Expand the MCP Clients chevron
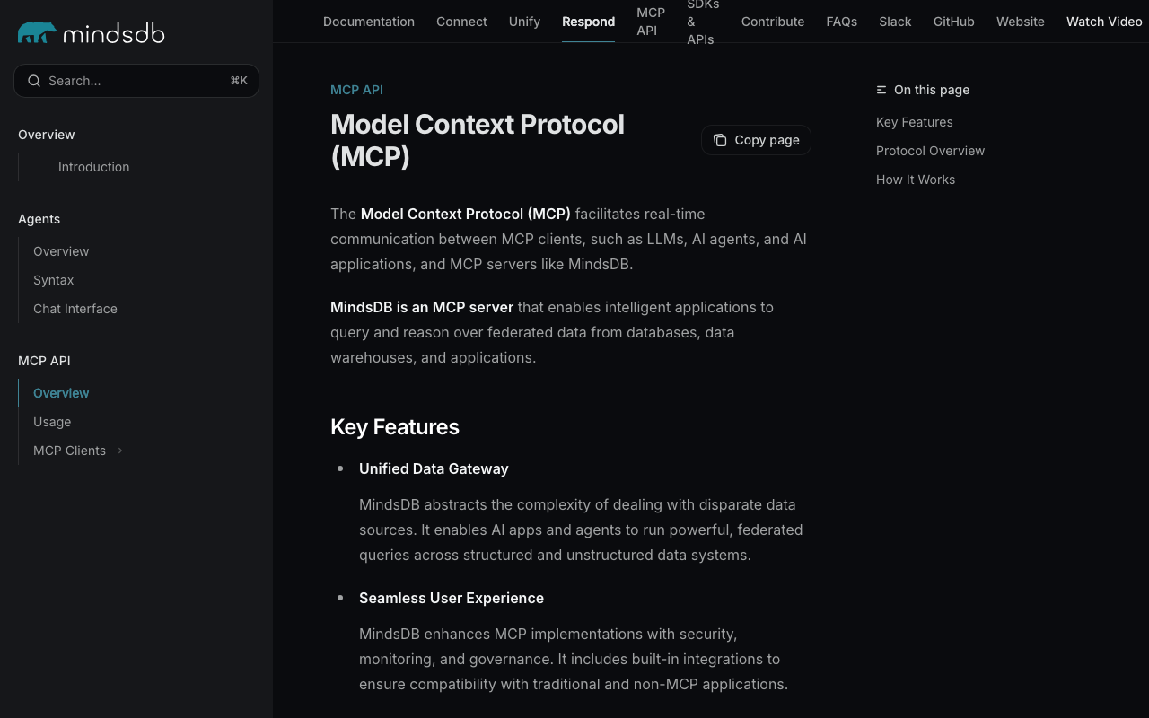1149x718 pixels. (x=120, y=451)
